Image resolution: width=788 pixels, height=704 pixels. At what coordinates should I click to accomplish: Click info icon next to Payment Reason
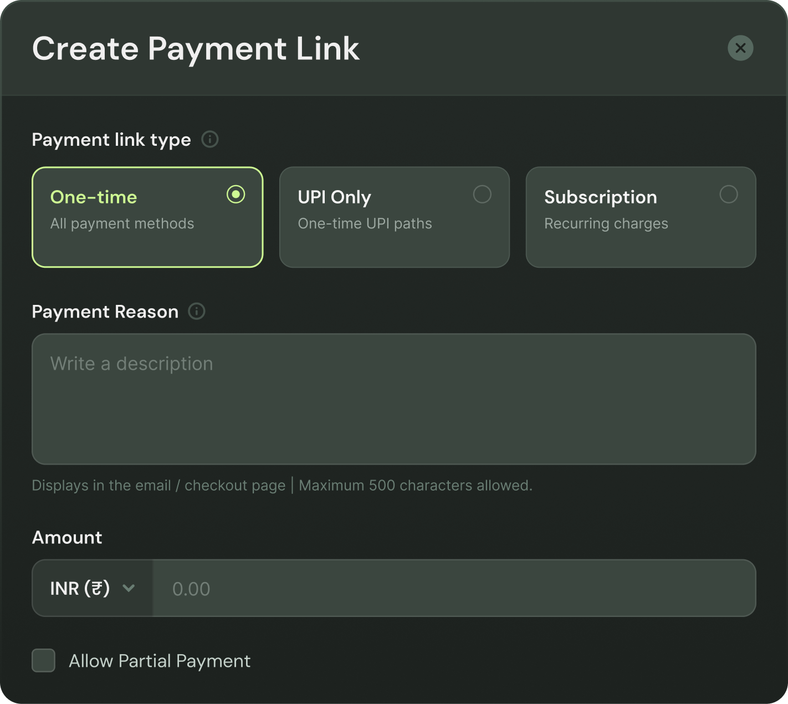pos(197,312)
